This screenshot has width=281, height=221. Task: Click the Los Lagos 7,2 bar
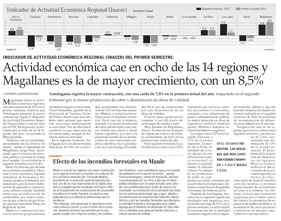(224, 29)
